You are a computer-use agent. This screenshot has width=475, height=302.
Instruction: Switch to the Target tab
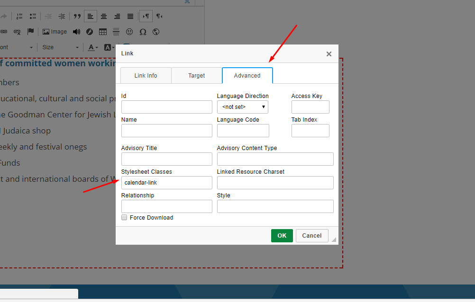click(196, 76)
